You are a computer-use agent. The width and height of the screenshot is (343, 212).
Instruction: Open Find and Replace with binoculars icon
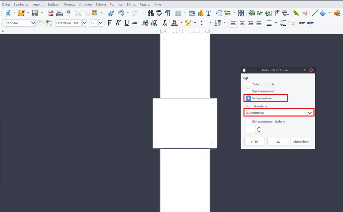tap(150, 13)
